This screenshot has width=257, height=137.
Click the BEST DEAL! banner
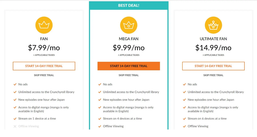(x=129, y=5)
